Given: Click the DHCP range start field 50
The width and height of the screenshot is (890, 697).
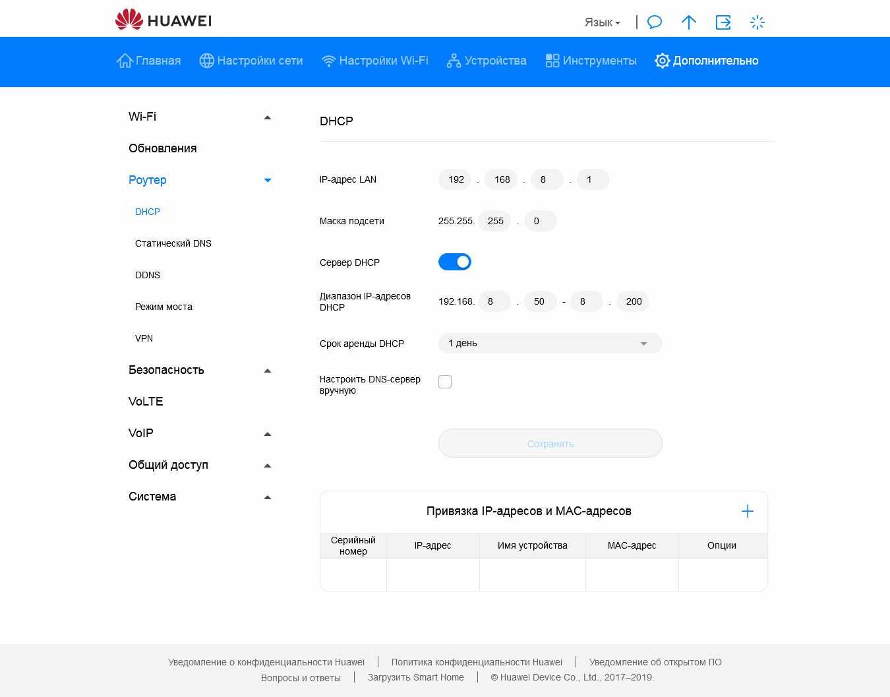Looking at the screenshot, I should point(541,301).
